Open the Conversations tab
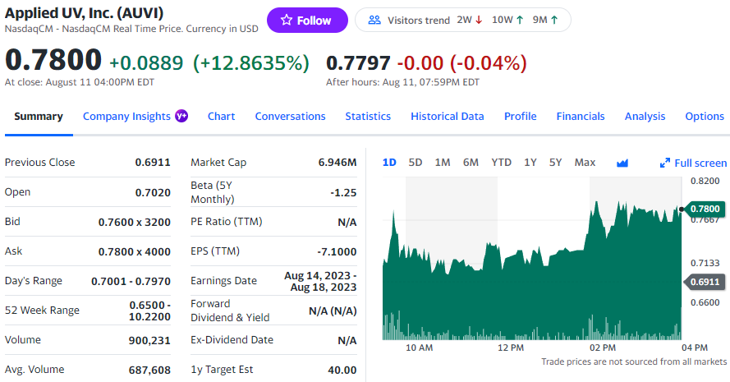Screen dimensions: 730x382 click(290, 117)
